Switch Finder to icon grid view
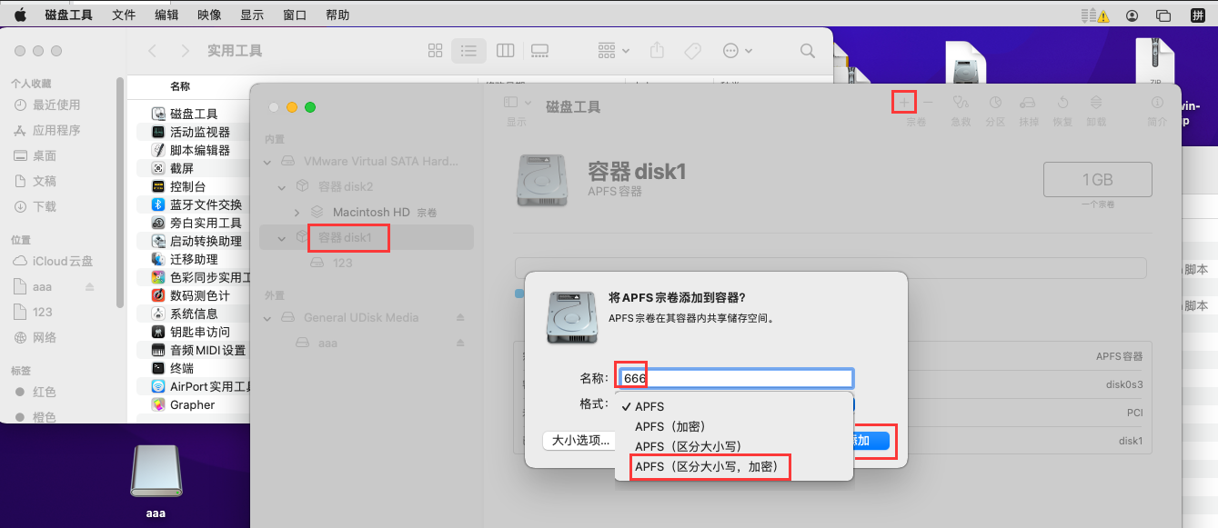 435,51
